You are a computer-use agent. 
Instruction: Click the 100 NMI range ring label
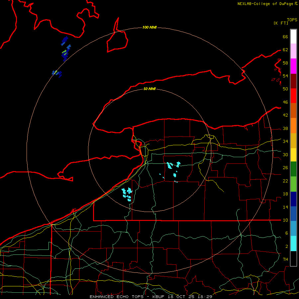coord(149,28)
